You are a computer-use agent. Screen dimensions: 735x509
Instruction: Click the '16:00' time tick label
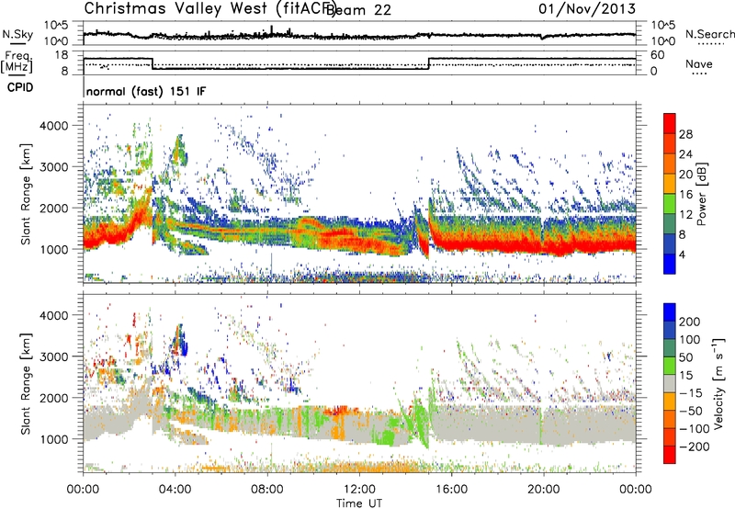pos(451,490)
